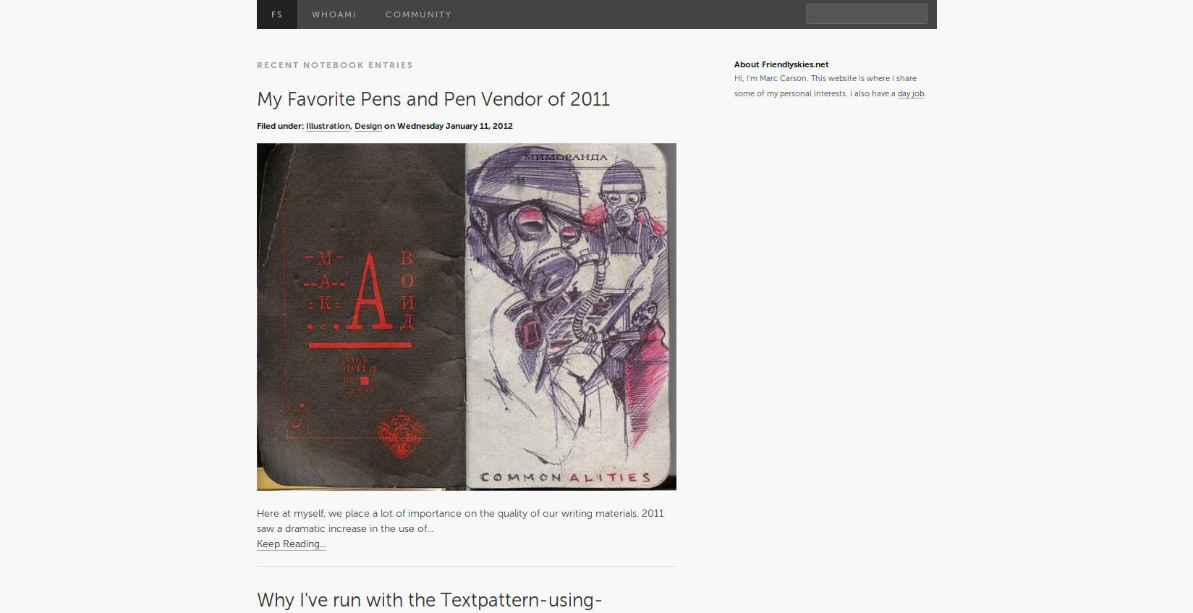
Task: Go to the WHOAMI page
Action: click(x=334, y=14)
